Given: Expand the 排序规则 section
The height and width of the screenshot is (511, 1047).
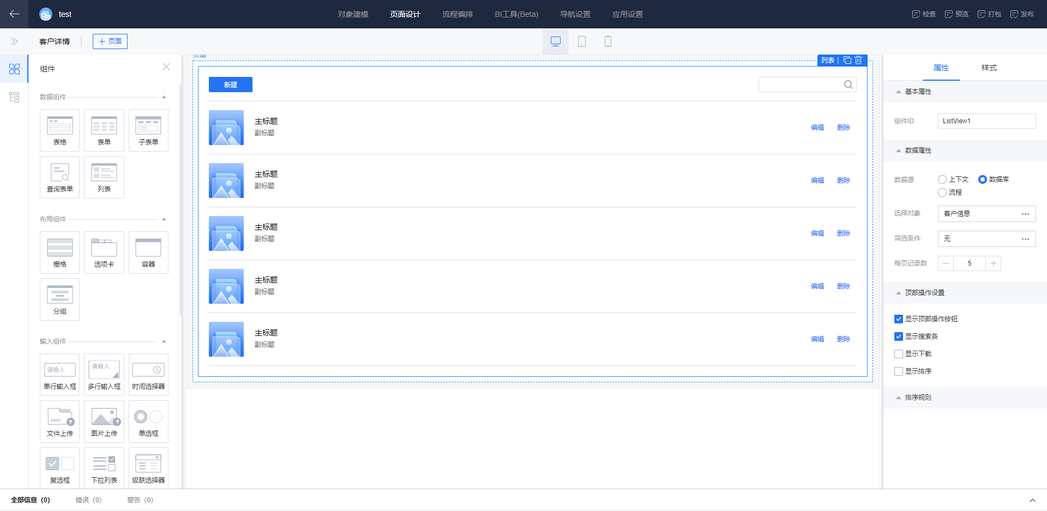Looking at the screenshot, I should click(899, 398).
